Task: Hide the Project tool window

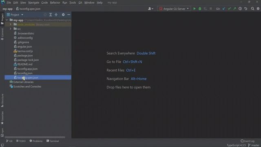Action: [69, 15]
